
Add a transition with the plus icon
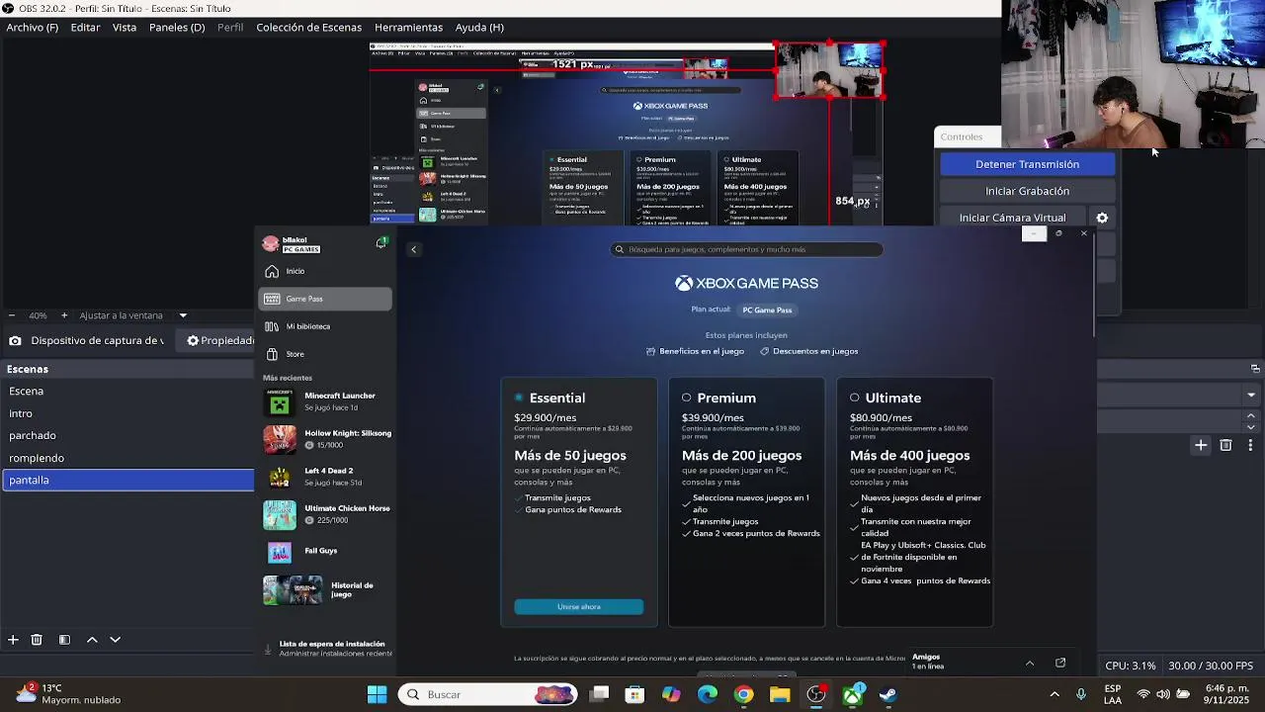coord(1201,446)
